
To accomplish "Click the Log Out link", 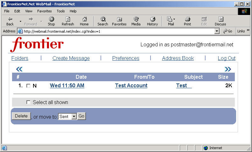I will (227, 58).
